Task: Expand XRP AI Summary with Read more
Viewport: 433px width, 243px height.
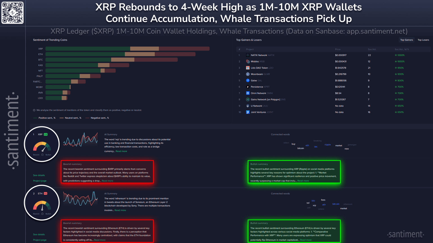Action: tap(121, 151)
